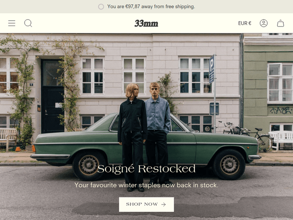Click the woman in the black jacket
The height and width of the screenshot is (220, 293).
point(132,136)
